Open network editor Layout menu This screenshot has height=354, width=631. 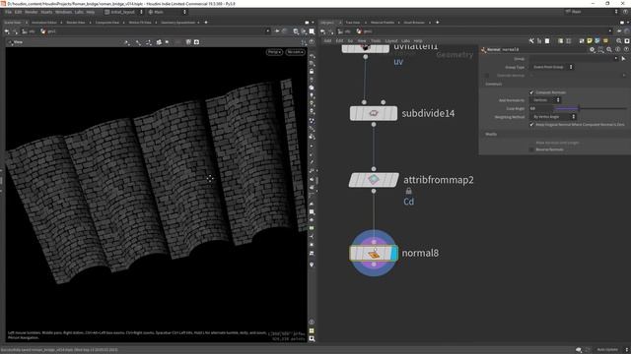391,41
